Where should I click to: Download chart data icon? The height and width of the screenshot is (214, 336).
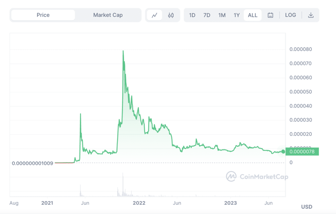(x=311, y=15)
